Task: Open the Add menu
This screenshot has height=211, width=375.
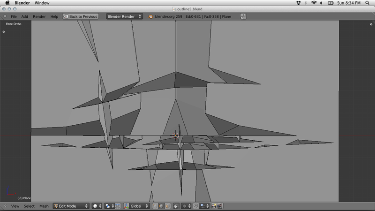Action: 24,16
